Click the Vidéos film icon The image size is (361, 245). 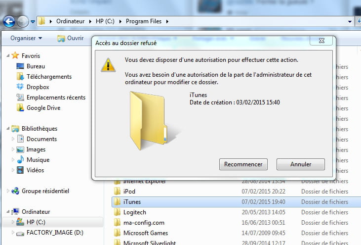coord(20,170)
